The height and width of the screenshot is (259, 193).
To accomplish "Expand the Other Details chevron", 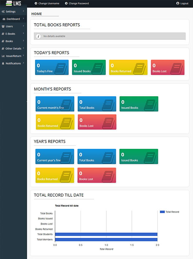I will point(23,48).
